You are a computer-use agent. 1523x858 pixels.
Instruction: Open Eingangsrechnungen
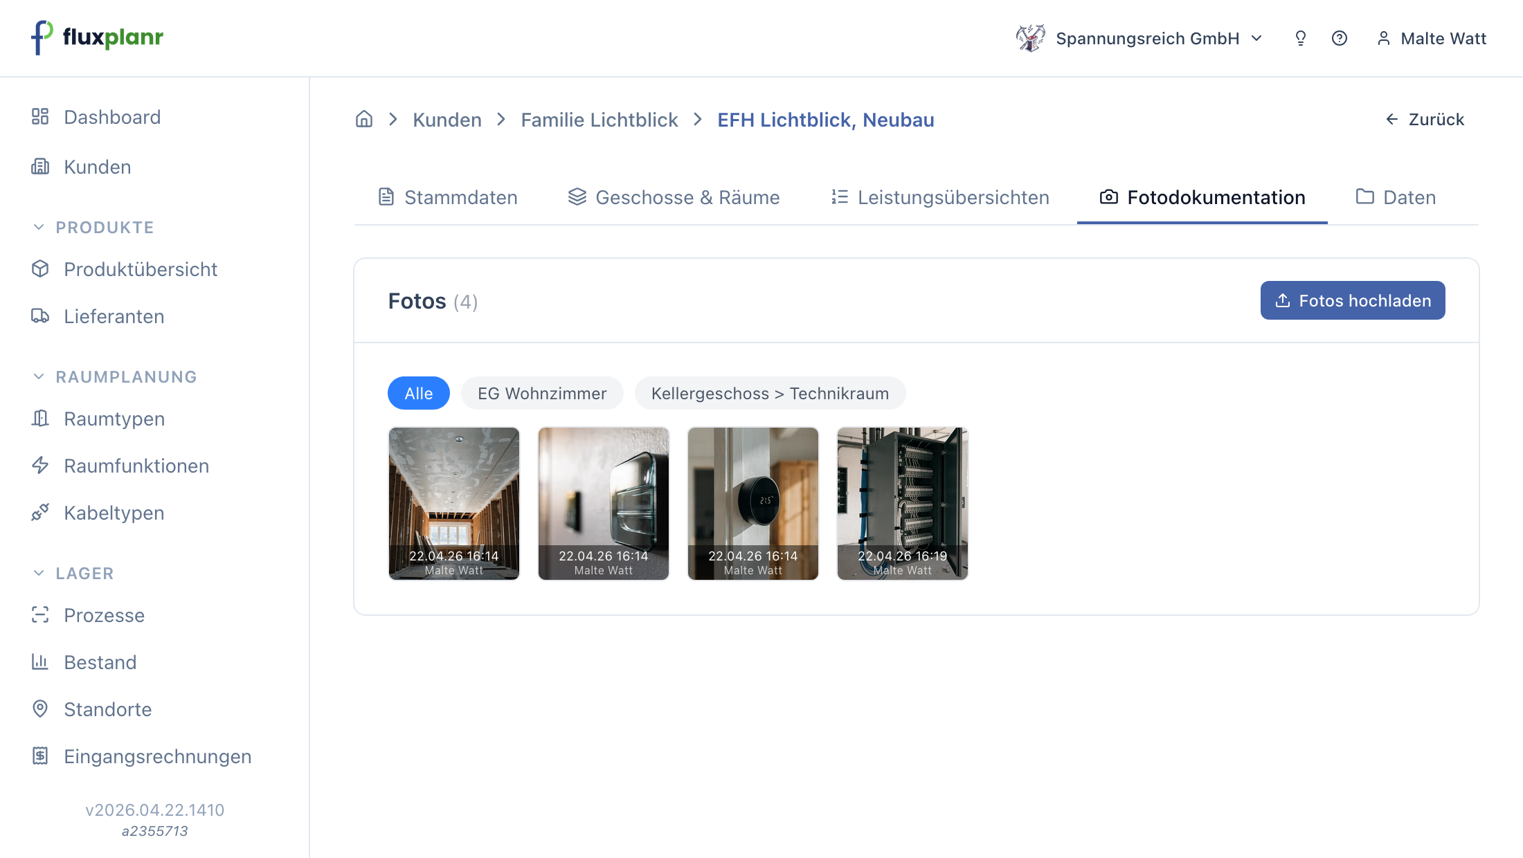[x=142, y=756]
